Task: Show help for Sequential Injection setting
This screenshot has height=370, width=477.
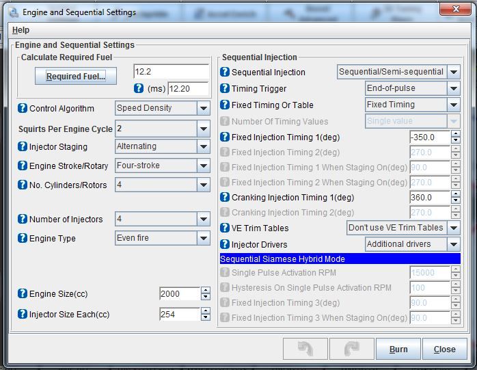Action: [225, 72]
